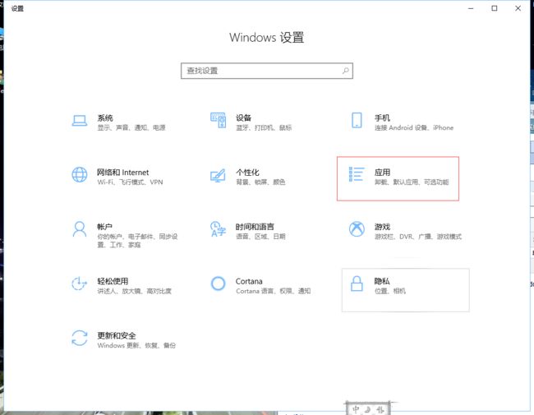534x415 pixels.
Task: Focus the 查找设置 search field
Action: click(267, 71)
